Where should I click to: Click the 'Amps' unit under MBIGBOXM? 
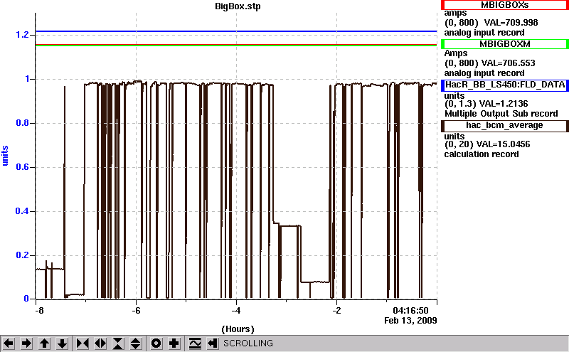456,54
